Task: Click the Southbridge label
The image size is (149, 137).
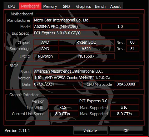Action: (x=20, y=49)
